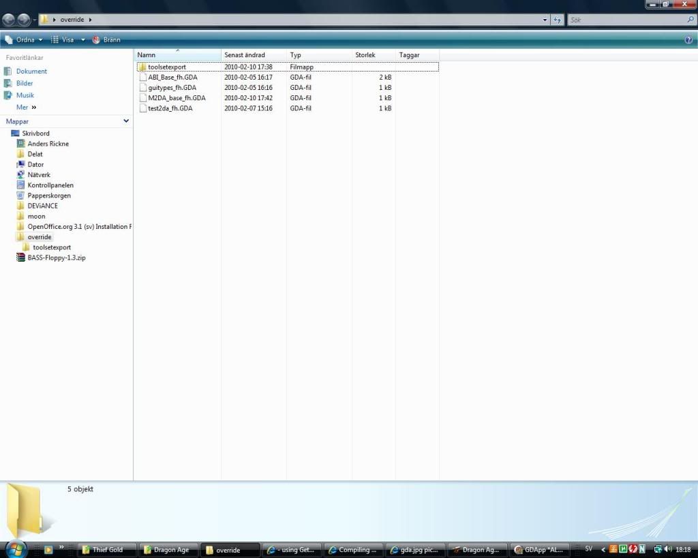Open the toolsetexport folder in file list
This screenshot has height=558, width=698.
point(166,67)
